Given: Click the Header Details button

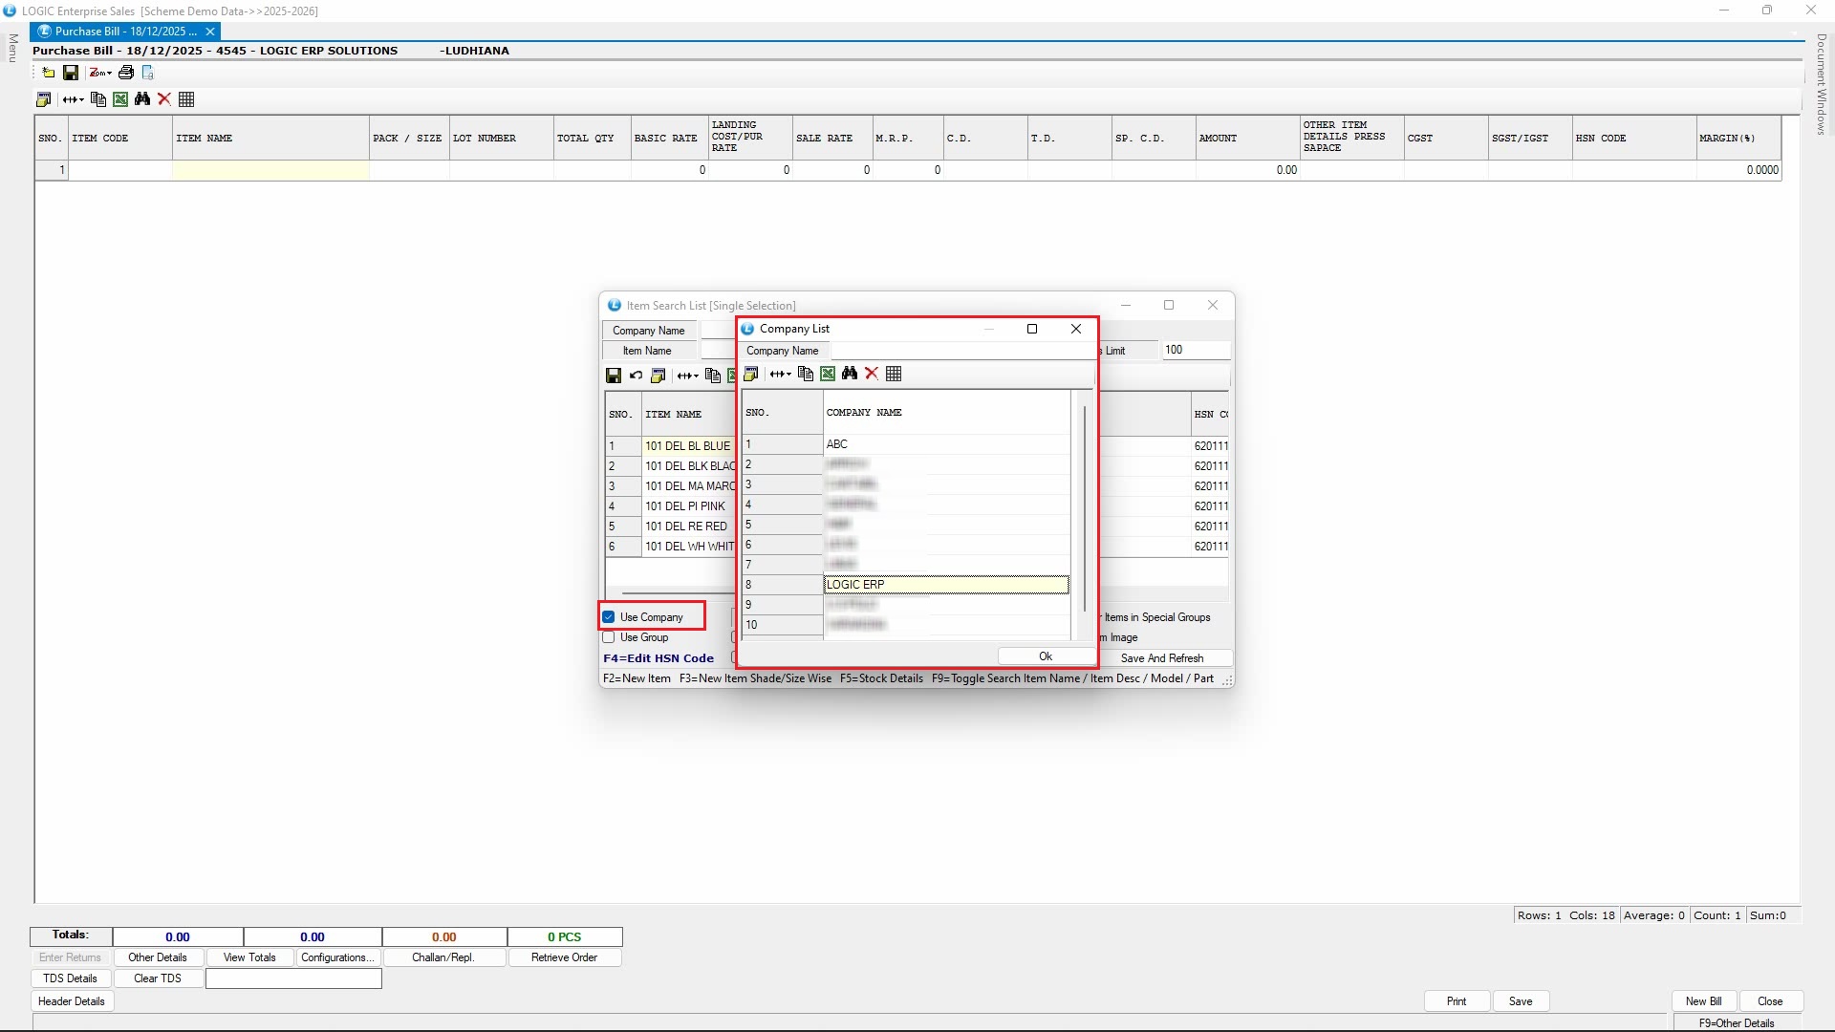Looking at the screenshot, I should click(x=72, y=1001).
